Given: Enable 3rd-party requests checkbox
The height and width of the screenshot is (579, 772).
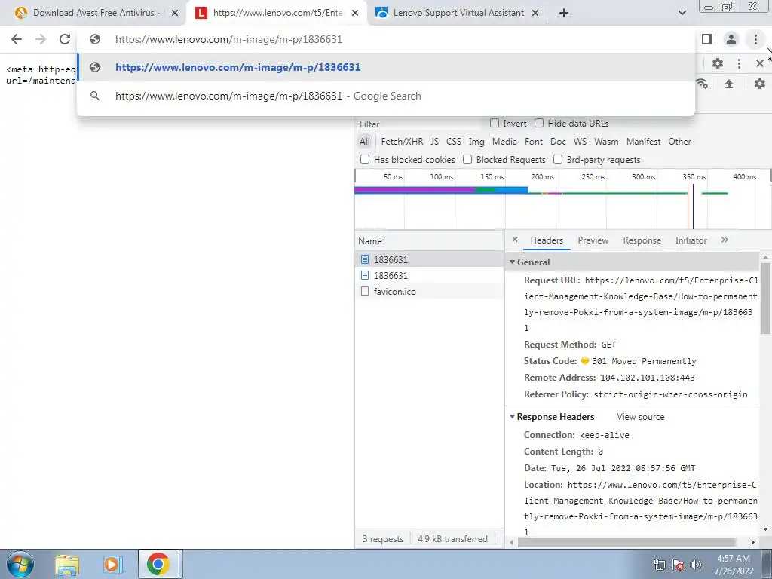Looking at the screenshot, I should click(558, 159).
